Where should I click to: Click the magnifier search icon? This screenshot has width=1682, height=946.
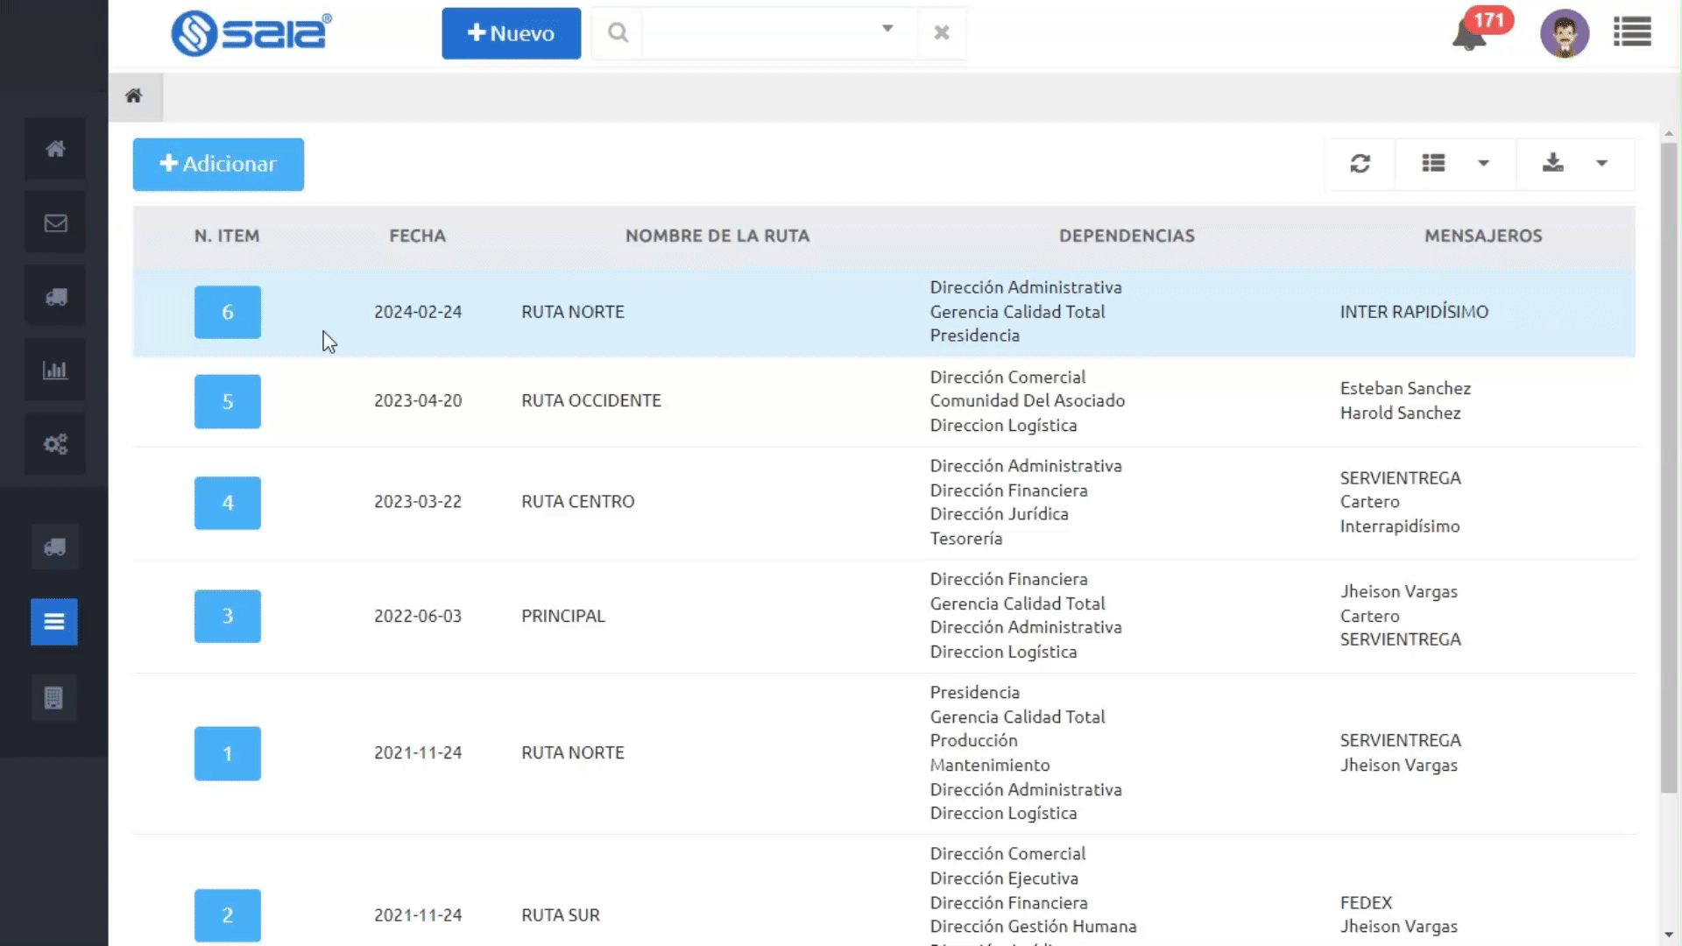[x=618, y=33]
